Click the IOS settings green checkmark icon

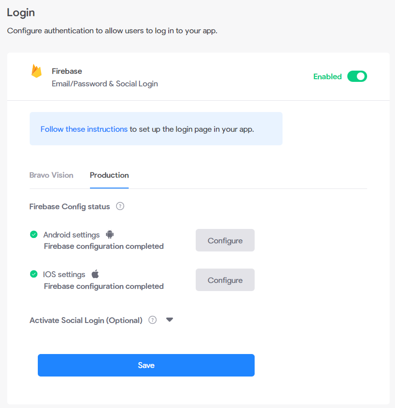point(34,274)
